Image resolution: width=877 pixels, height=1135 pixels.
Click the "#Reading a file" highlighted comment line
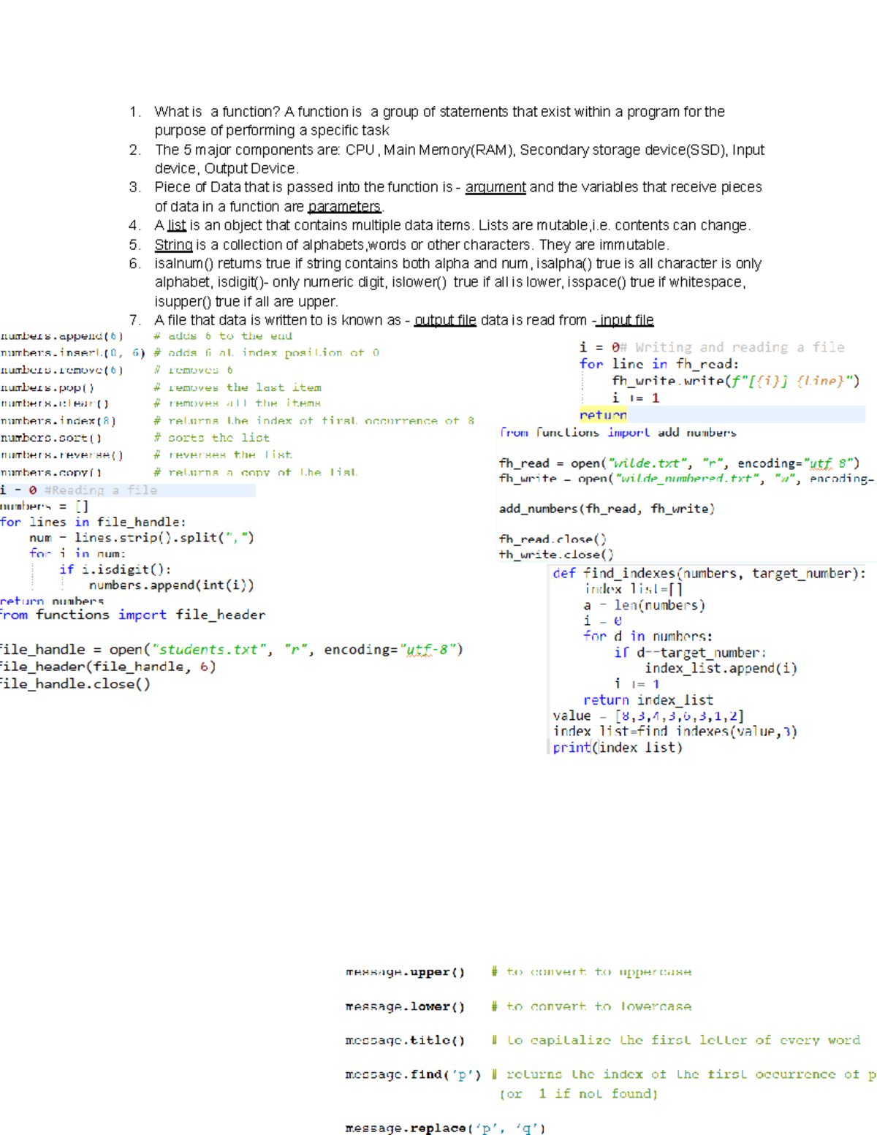point(100,490)
